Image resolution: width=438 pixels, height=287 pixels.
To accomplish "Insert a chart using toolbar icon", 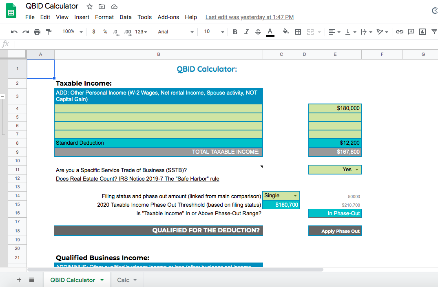I will click(423, 32).
